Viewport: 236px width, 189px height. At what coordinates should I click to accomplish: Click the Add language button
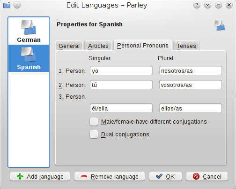click(x=40, y=176)
